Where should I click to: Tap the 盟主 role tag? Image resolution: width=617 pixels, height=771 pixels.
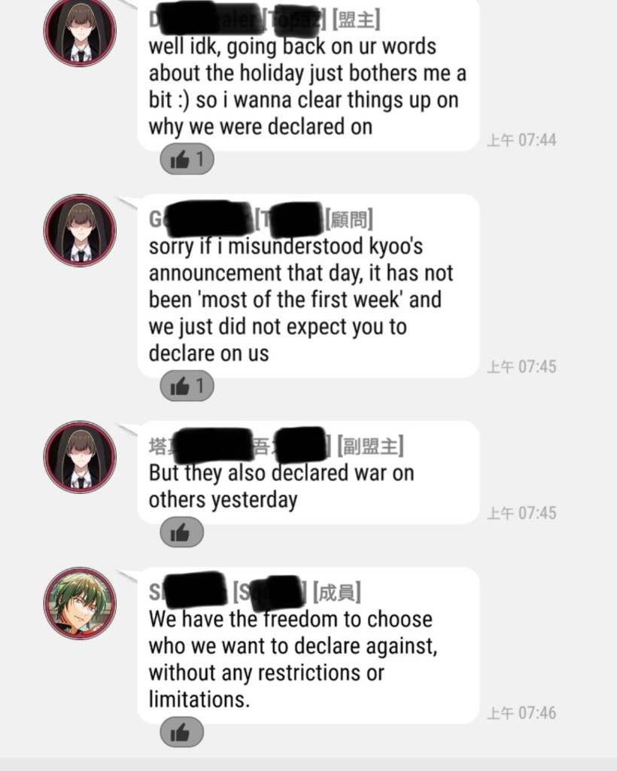point(356,20)
